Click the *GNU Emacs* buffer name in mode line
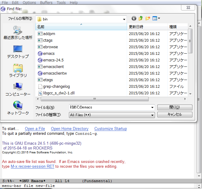Viewport: 202px width, 189px height. click(32, 181)
